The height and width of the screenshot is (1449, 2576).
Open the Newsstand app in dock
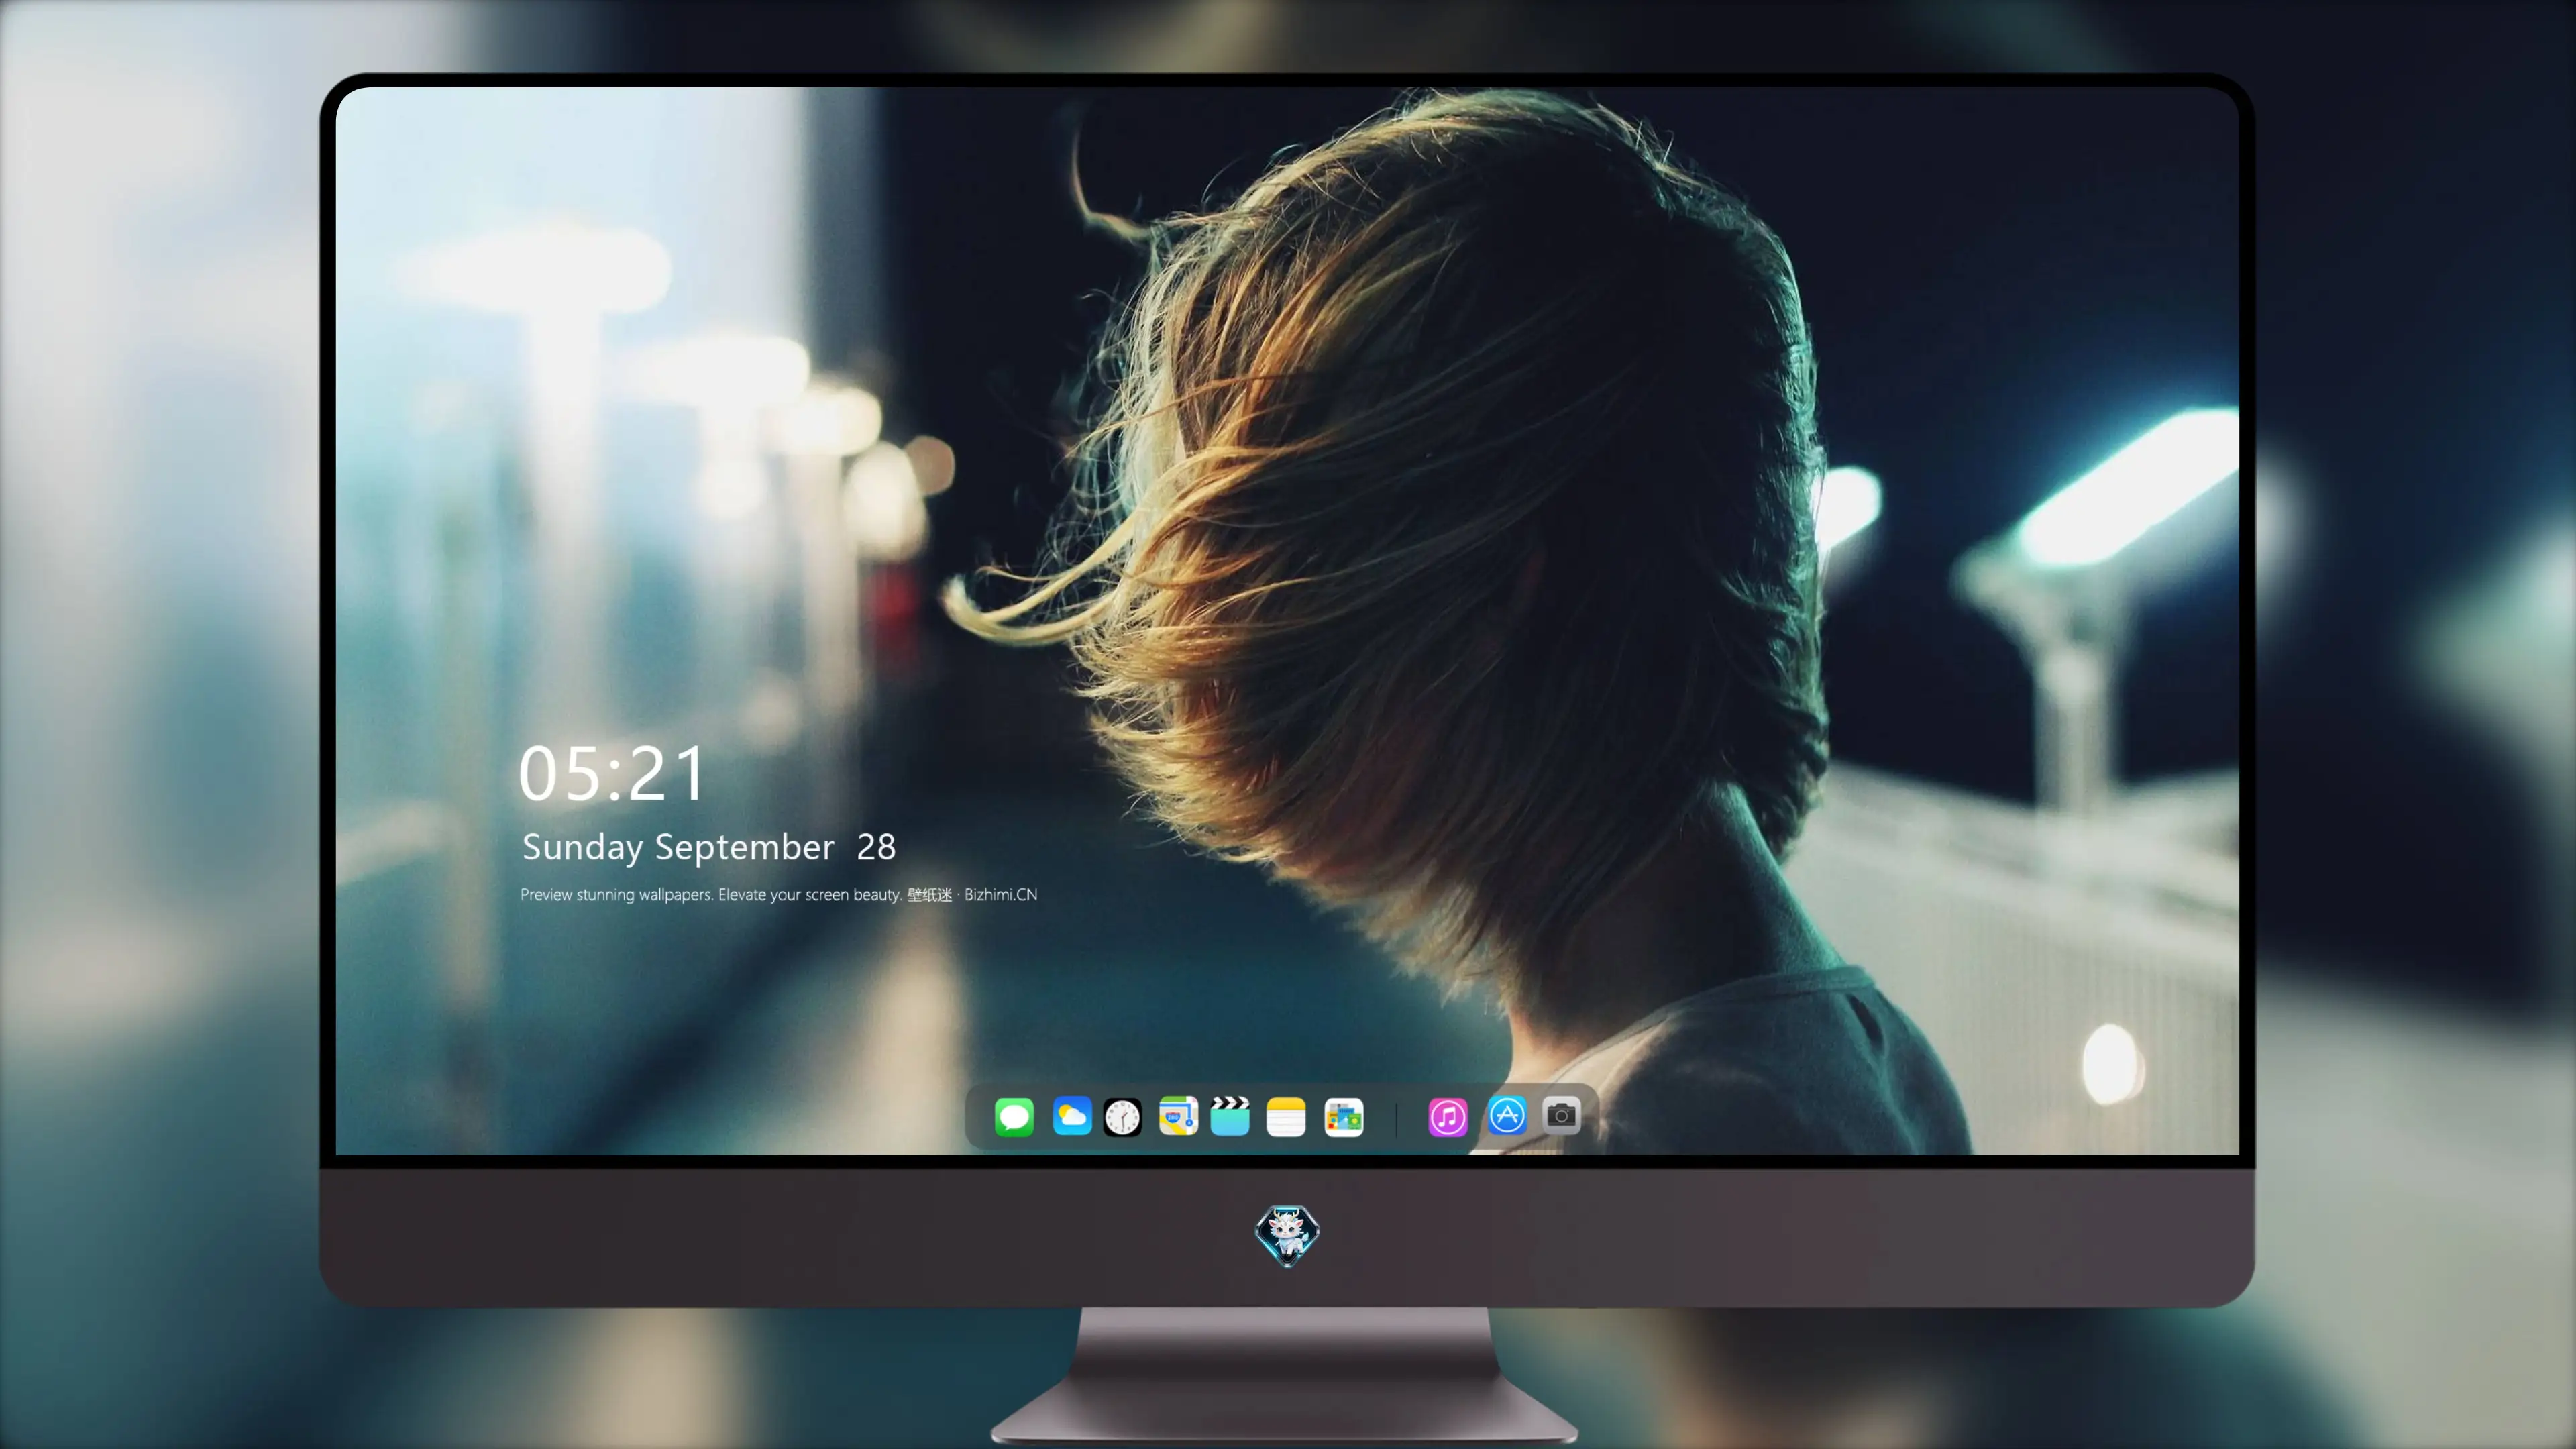pos(1343,1117)
